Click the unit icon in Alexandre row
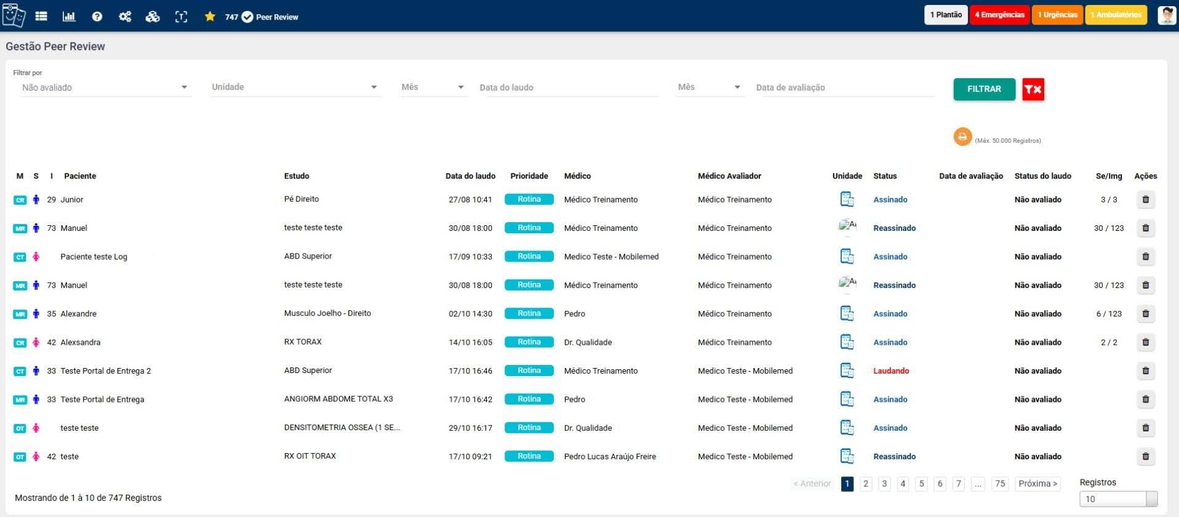1179x517 pixels. (847, 314)
